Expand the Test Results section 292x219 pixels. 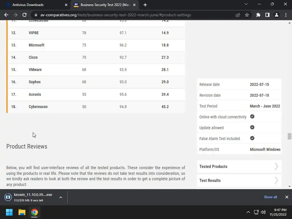click(x=239, y=181)
